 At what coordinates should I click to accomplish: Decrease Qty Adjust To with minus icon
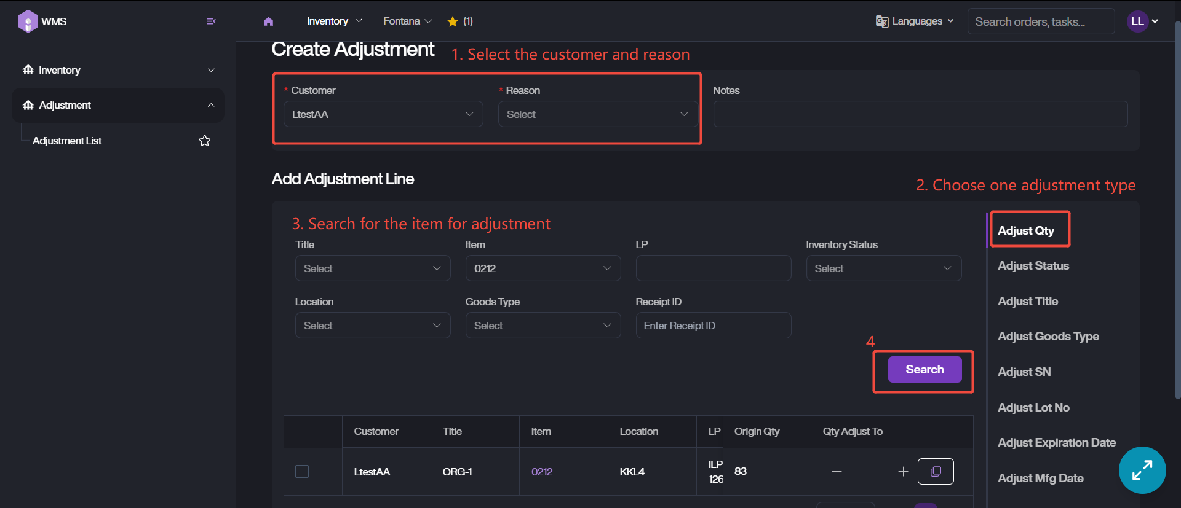[x=837, y=471]
